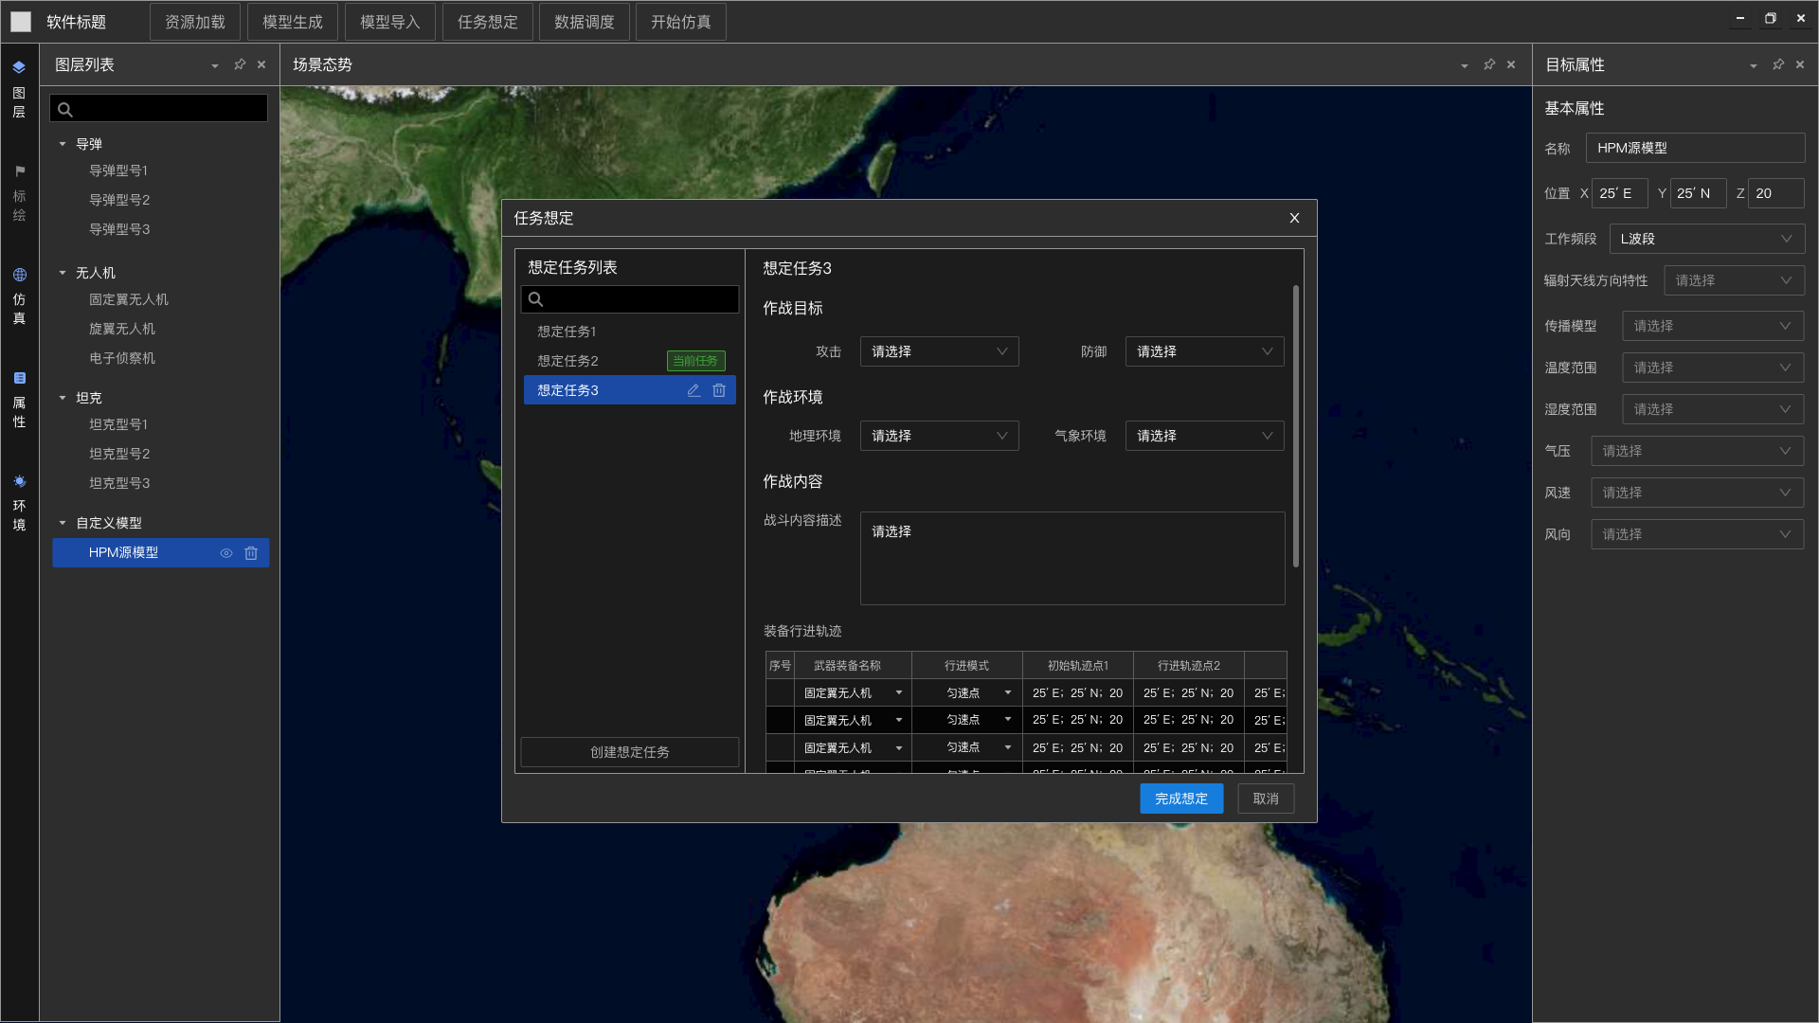The width and height of the screenshot is (1819, 1023).
Task: Open the 任务想定 menu
Action: pyautogui.click(x=488, y=22)
